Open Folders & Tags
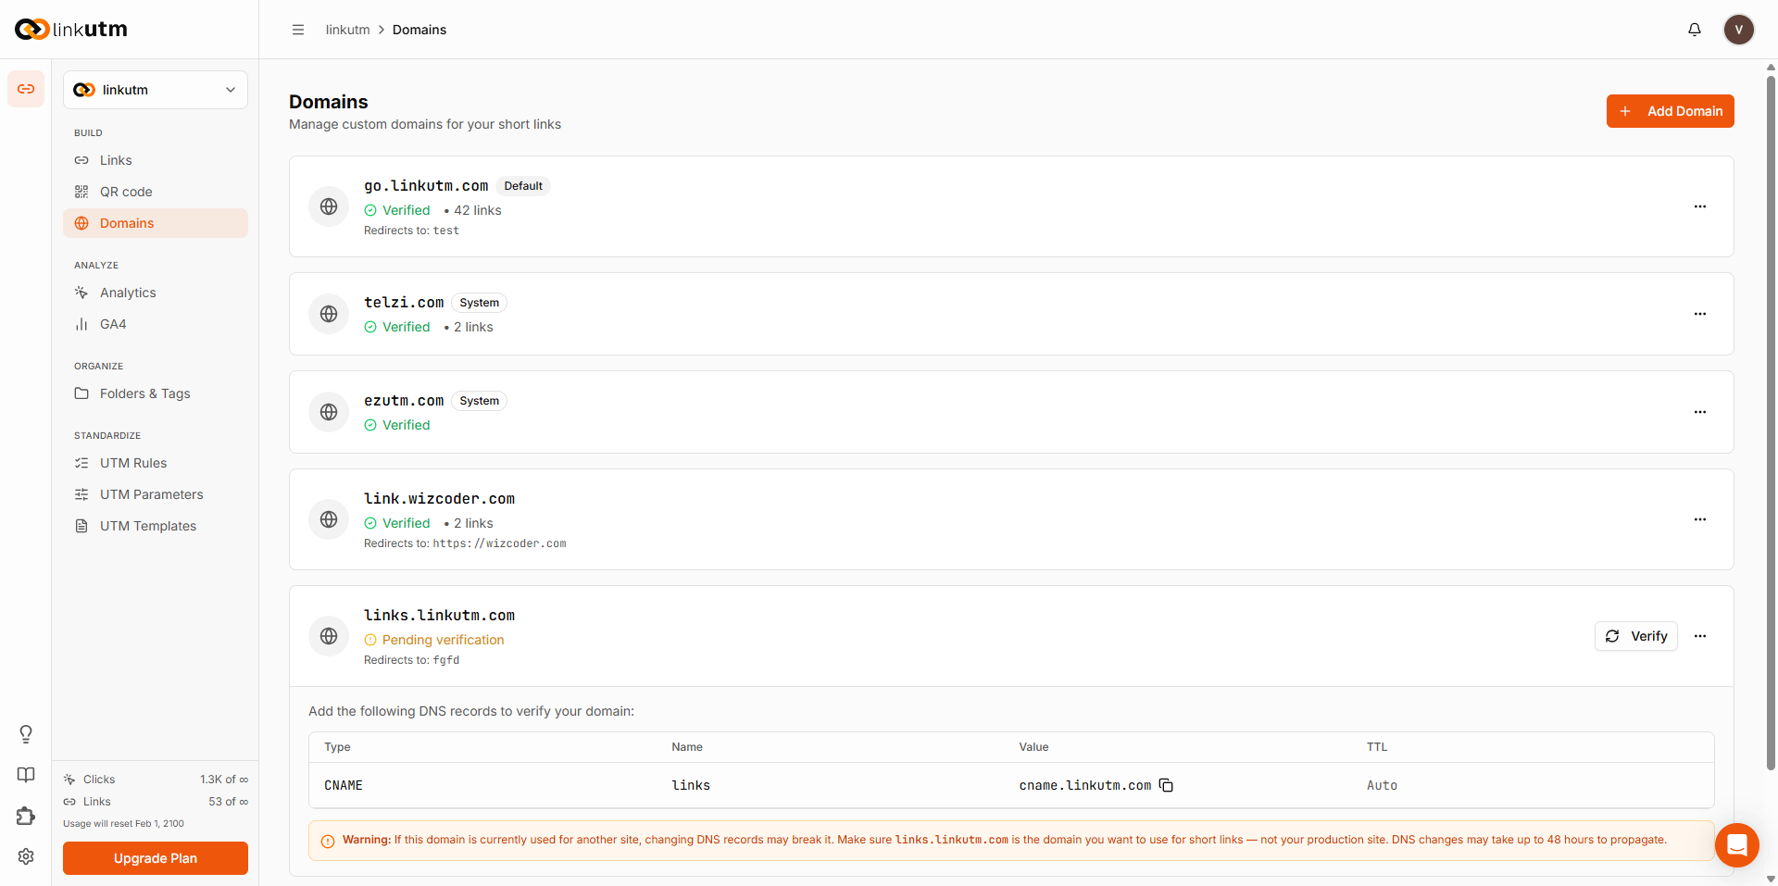 [x=156, y=393]
